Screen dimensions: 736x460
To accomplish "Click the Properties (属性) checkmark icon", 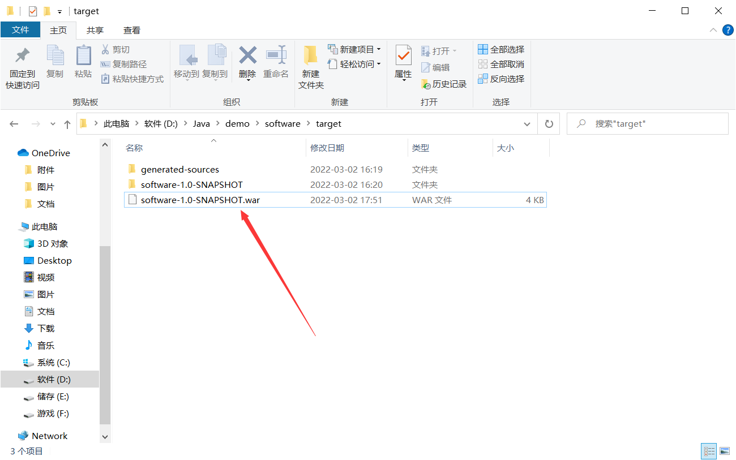I will [403, 55].
